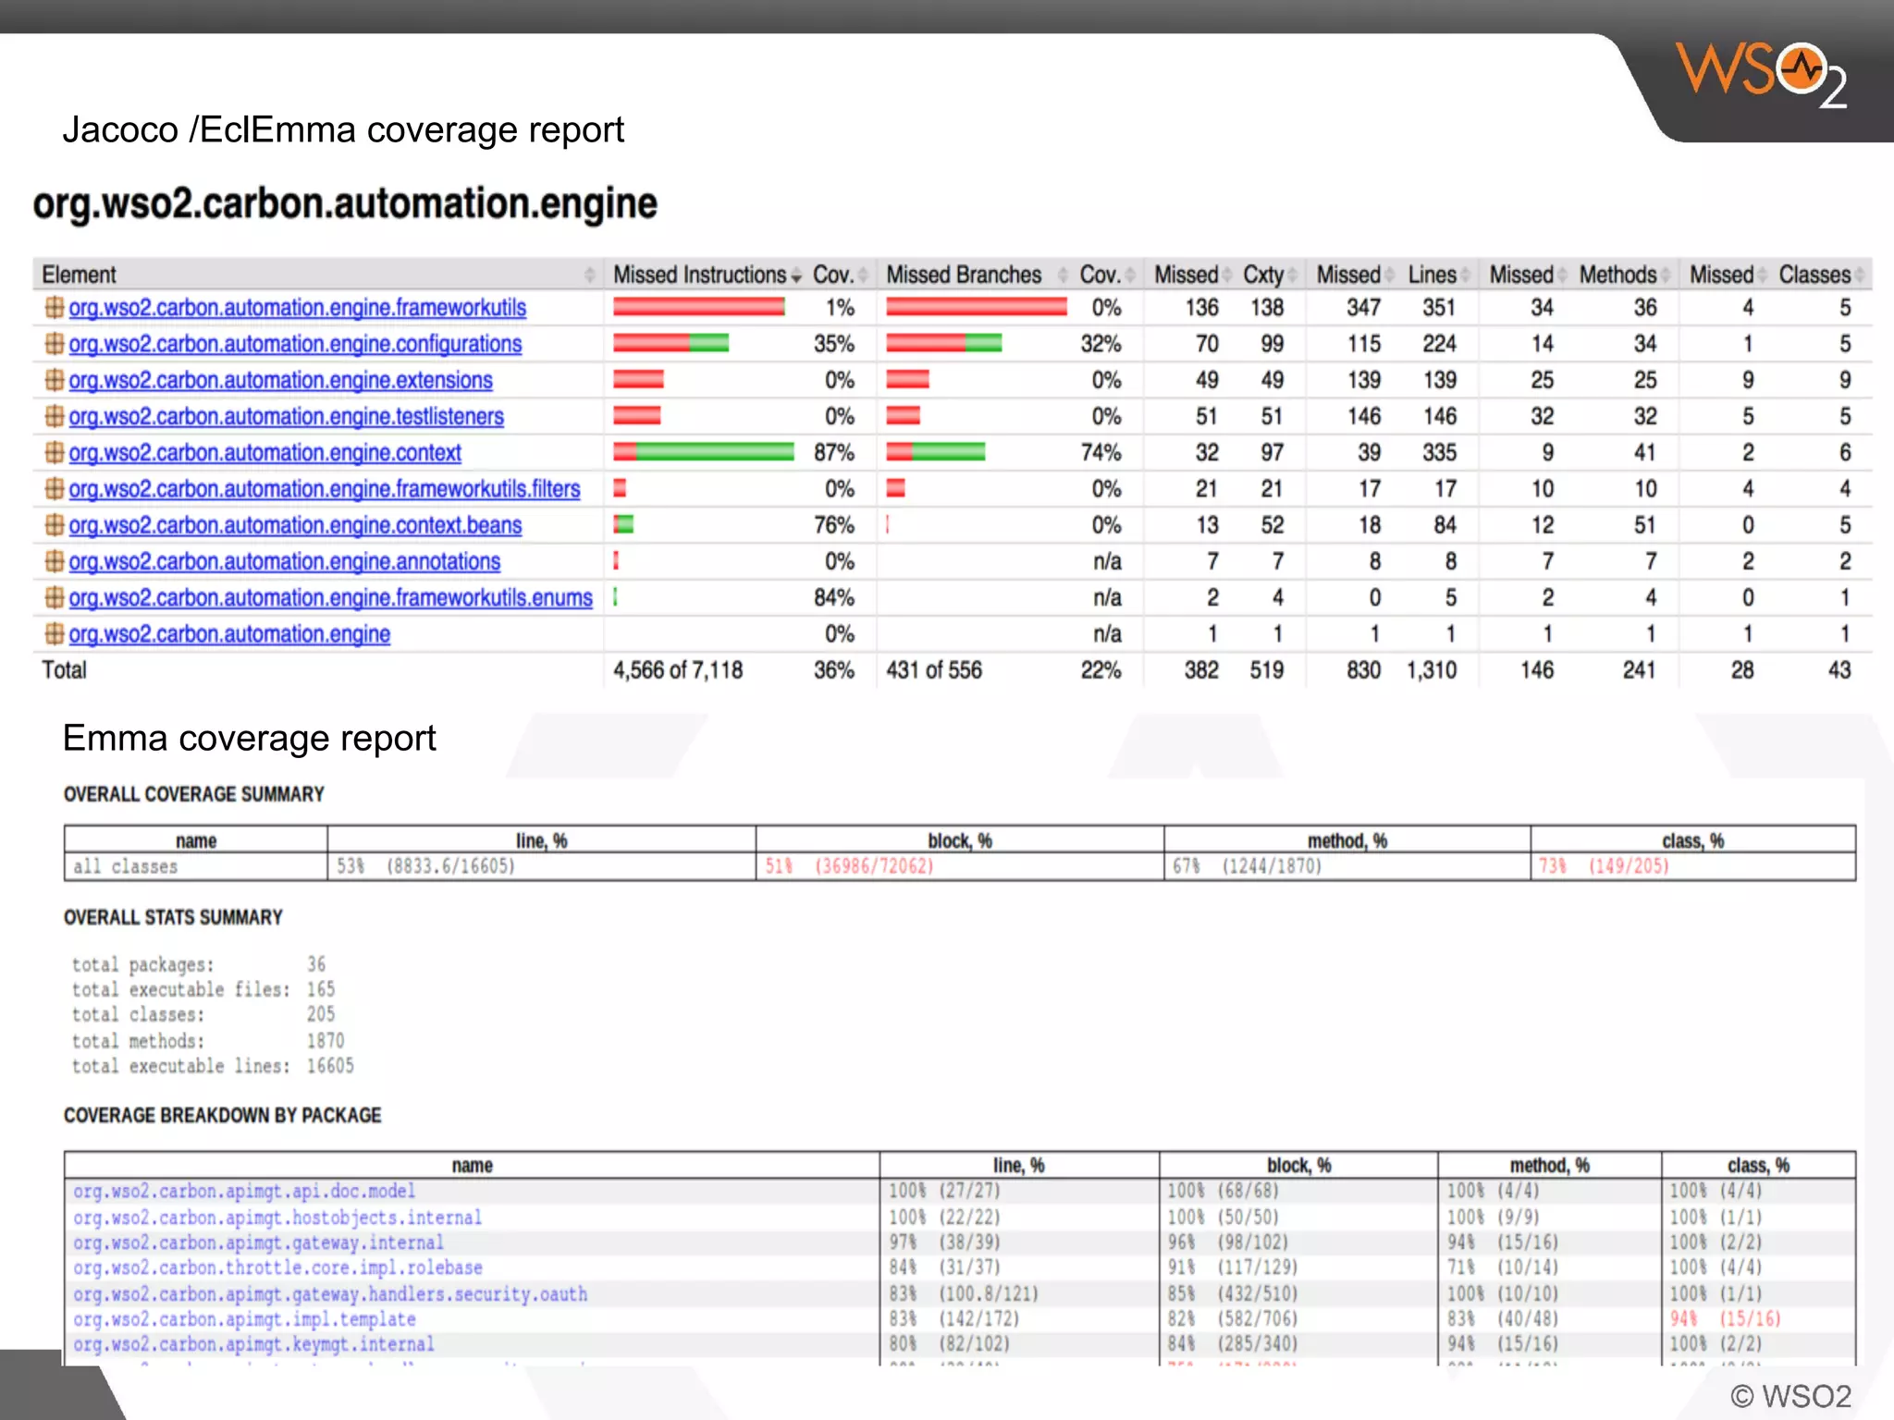This screenshot has width=1894, height=1420.
Task: Click package icon beside annotations link
Action: pyautogui.click(x=55, y=561)
